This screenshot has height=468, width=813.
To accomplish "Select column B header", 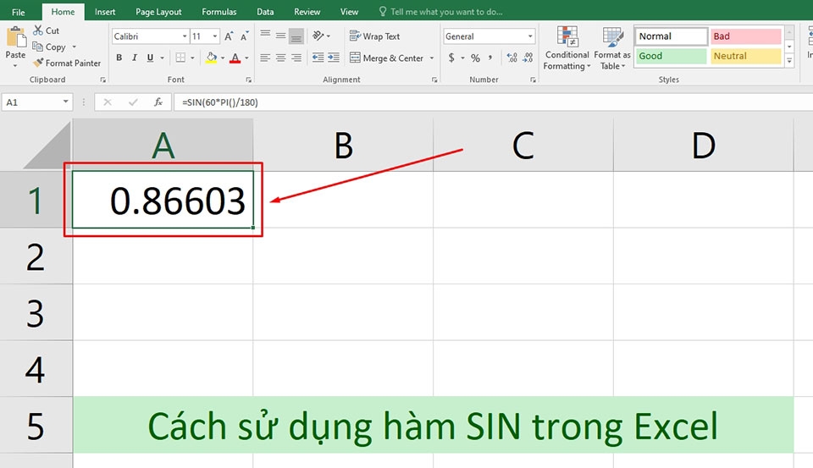I will tap(343, 145).
